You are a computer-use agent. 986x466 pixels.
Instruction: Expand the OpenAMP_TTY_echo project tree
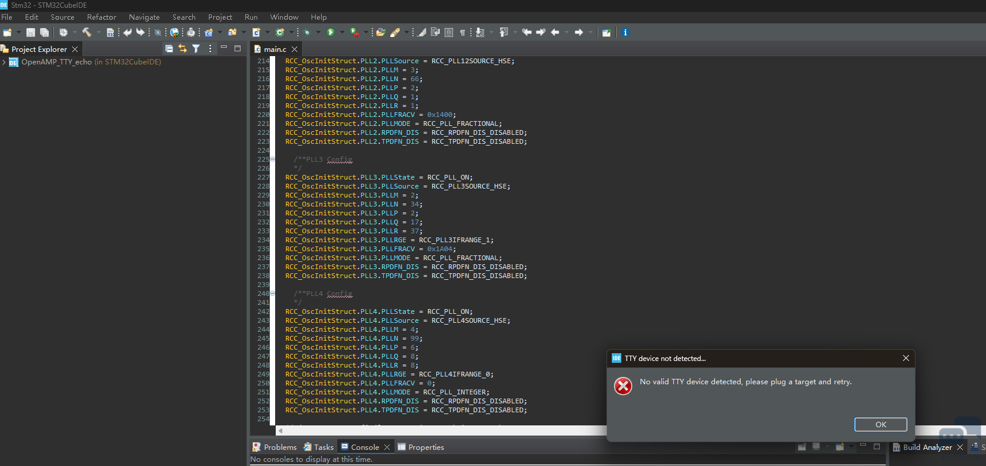click(4, 62)
